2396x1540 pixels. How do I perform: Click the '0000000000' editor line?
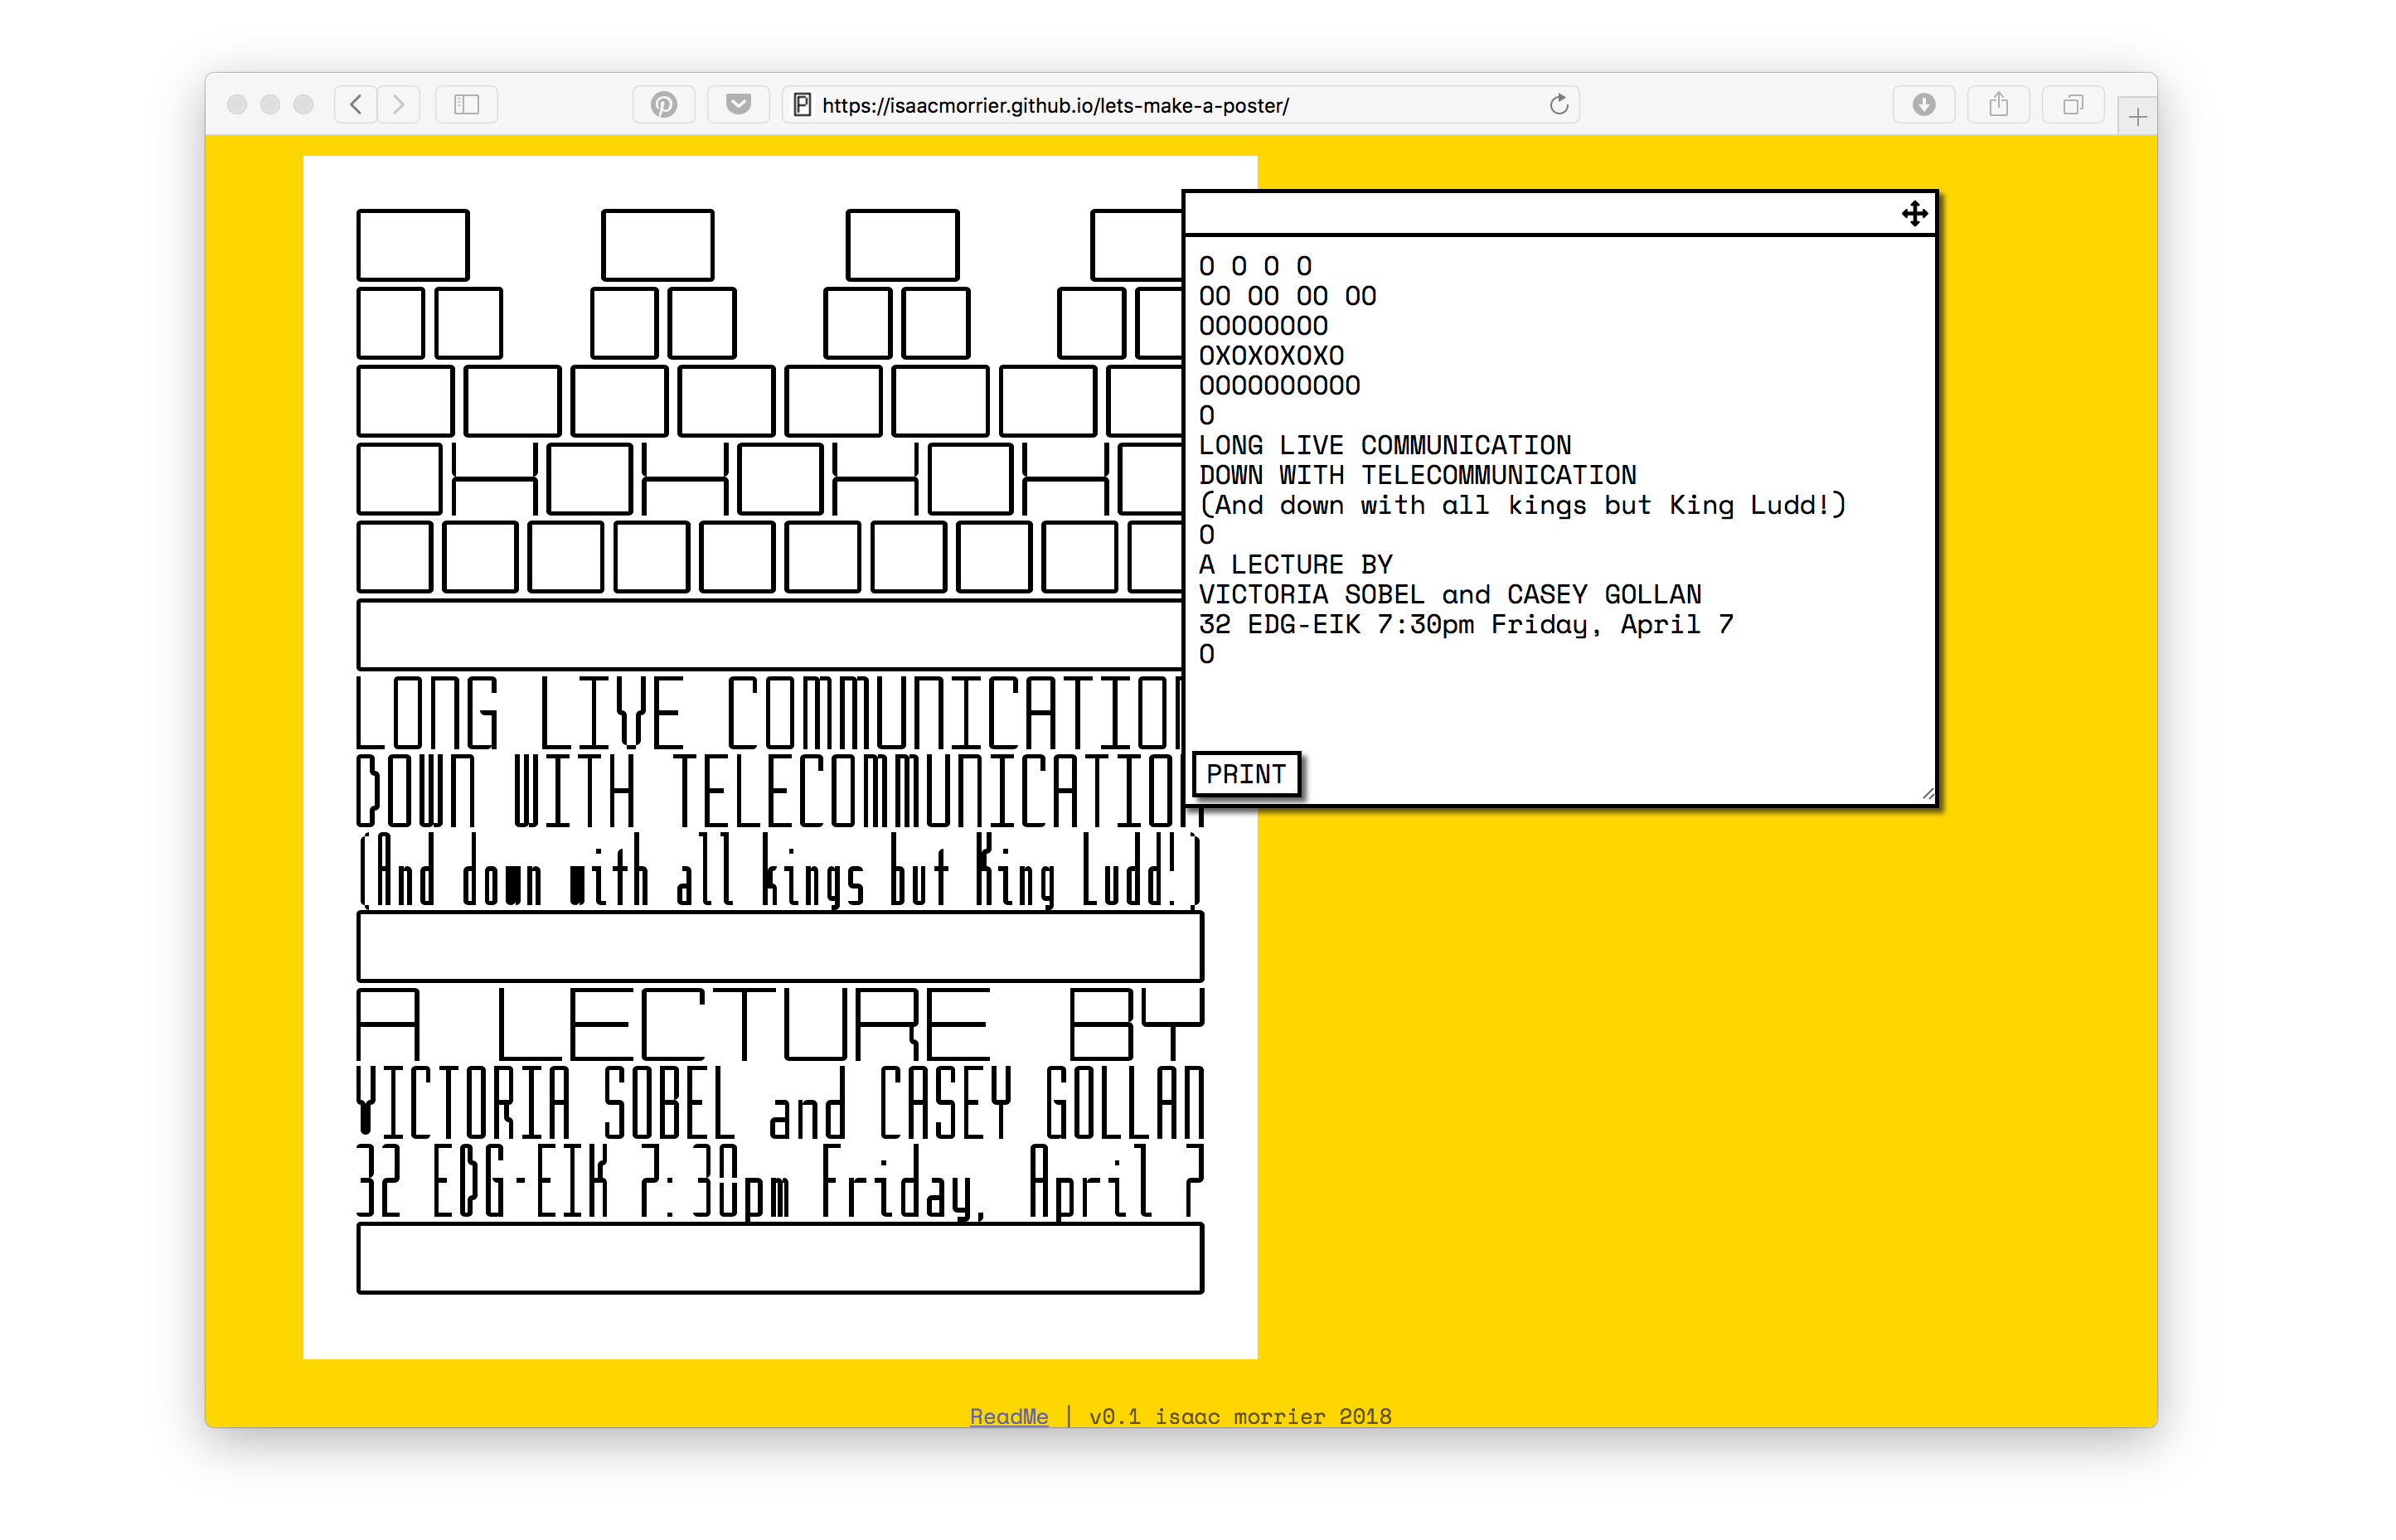click(x=1279, y=386)
